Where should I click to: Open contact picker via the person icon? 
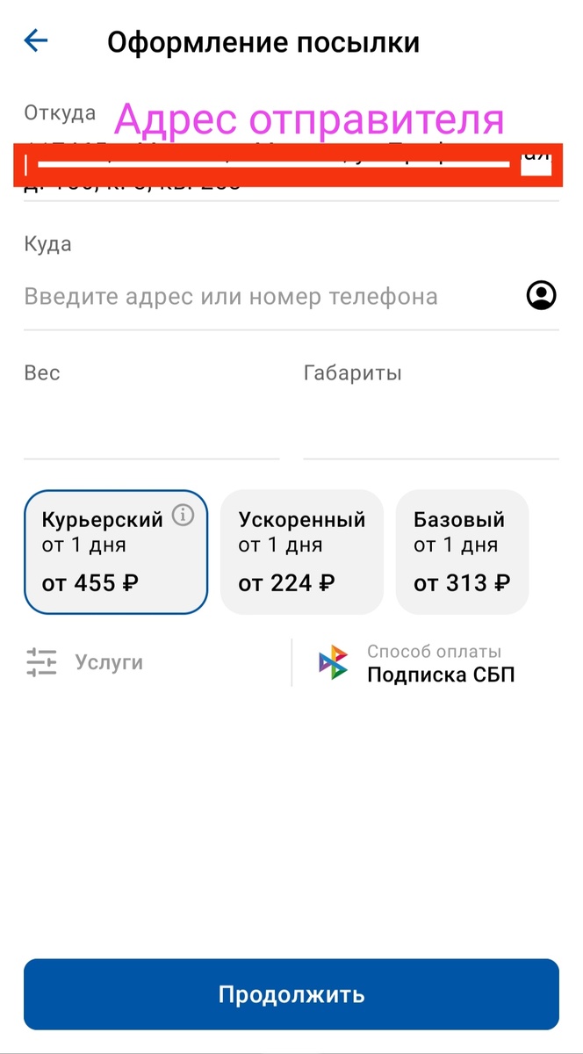point(541,296)
